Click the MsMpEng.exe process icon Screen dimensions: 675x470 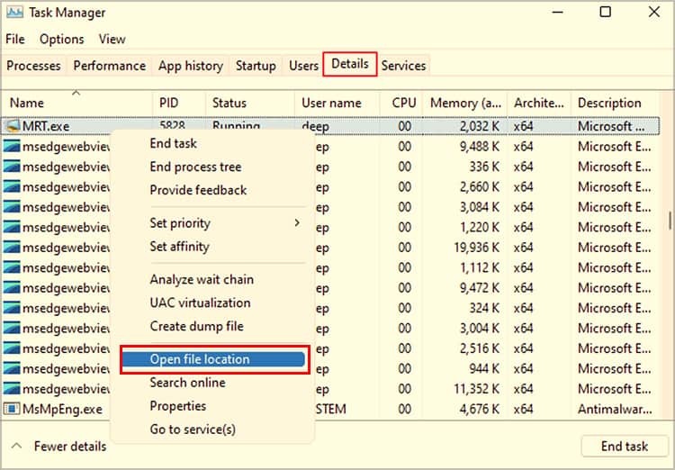pyautogui.click(x=12, y=409)
